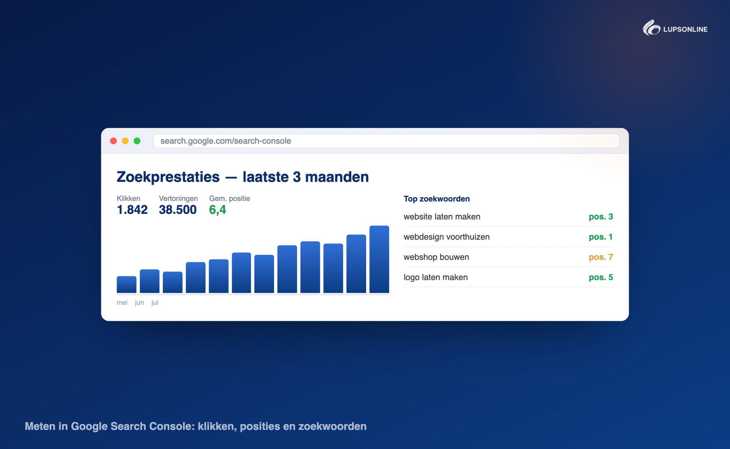Click the caption Meten in Google Search Console
Screen dimensions: 730x449
(195, 426)
